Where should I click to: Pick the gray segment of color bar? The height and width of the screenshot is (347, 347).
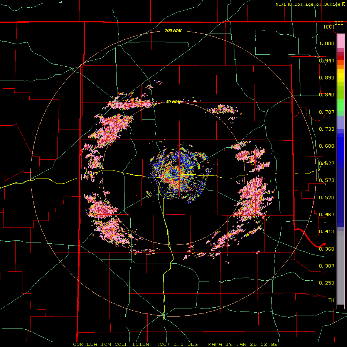pyautogui.click(x=340, y=268)
